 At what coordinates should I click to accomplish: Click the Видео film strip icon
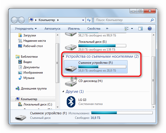20,62
